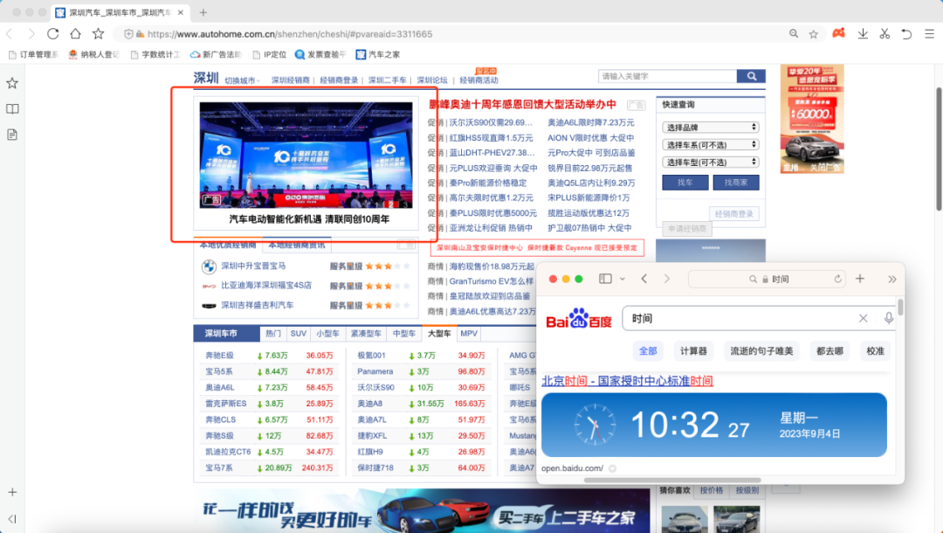943x533 pixels.
Task: Select 计算器 suggestion chip in Baidu
Action: (693, 350)
